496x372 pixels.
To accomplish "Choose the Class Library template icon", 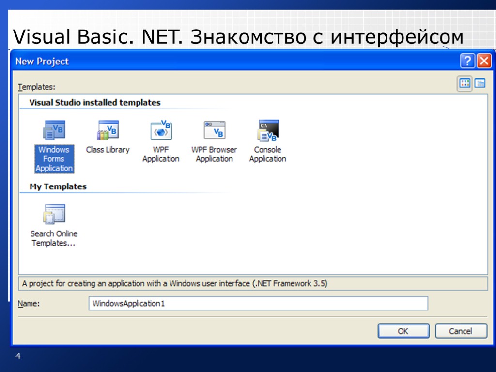I will 108,130.
